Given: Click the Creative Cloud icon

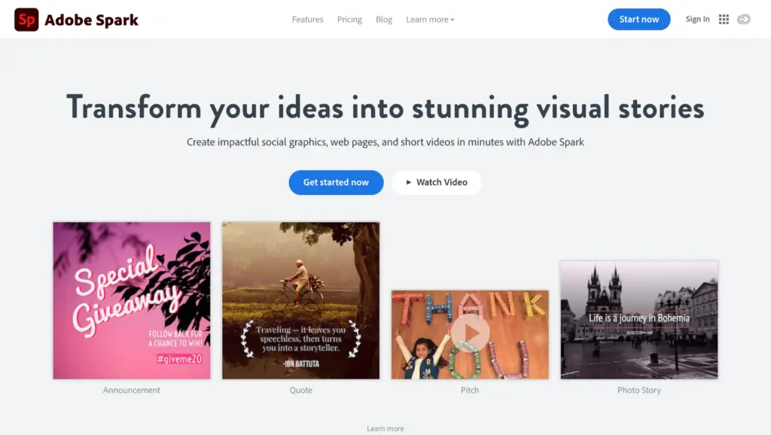Looking at the screenshot, I should point(744,20).
